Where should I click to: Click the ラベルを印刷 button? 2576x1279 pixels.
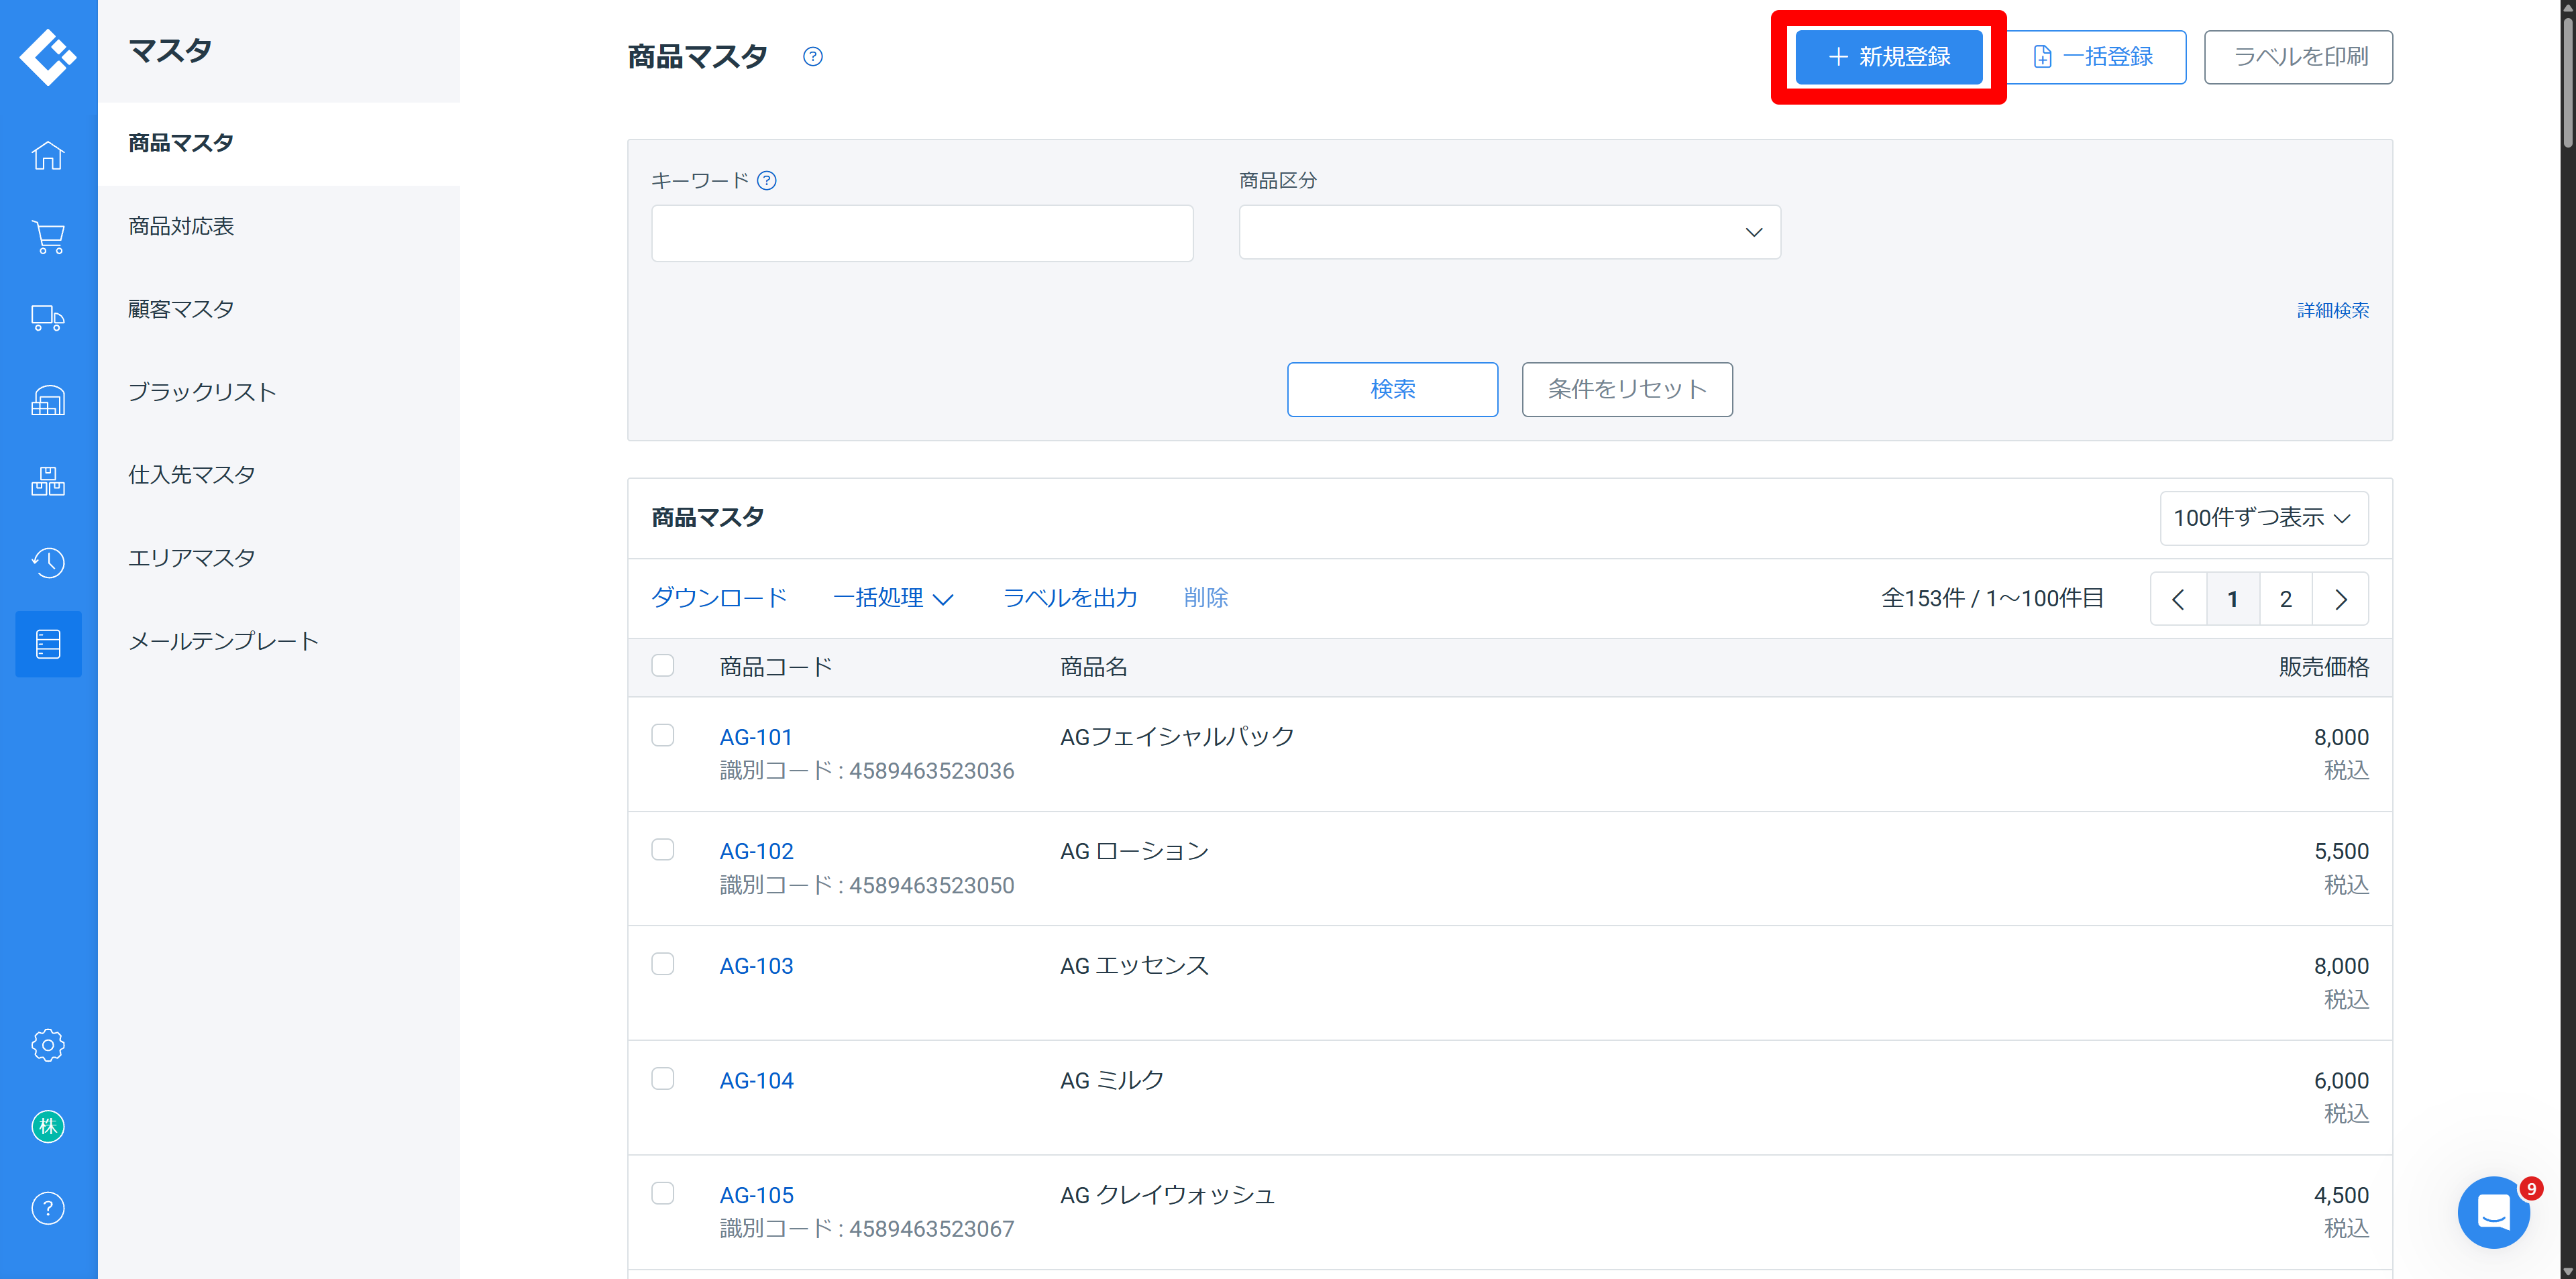point(2298,57)
